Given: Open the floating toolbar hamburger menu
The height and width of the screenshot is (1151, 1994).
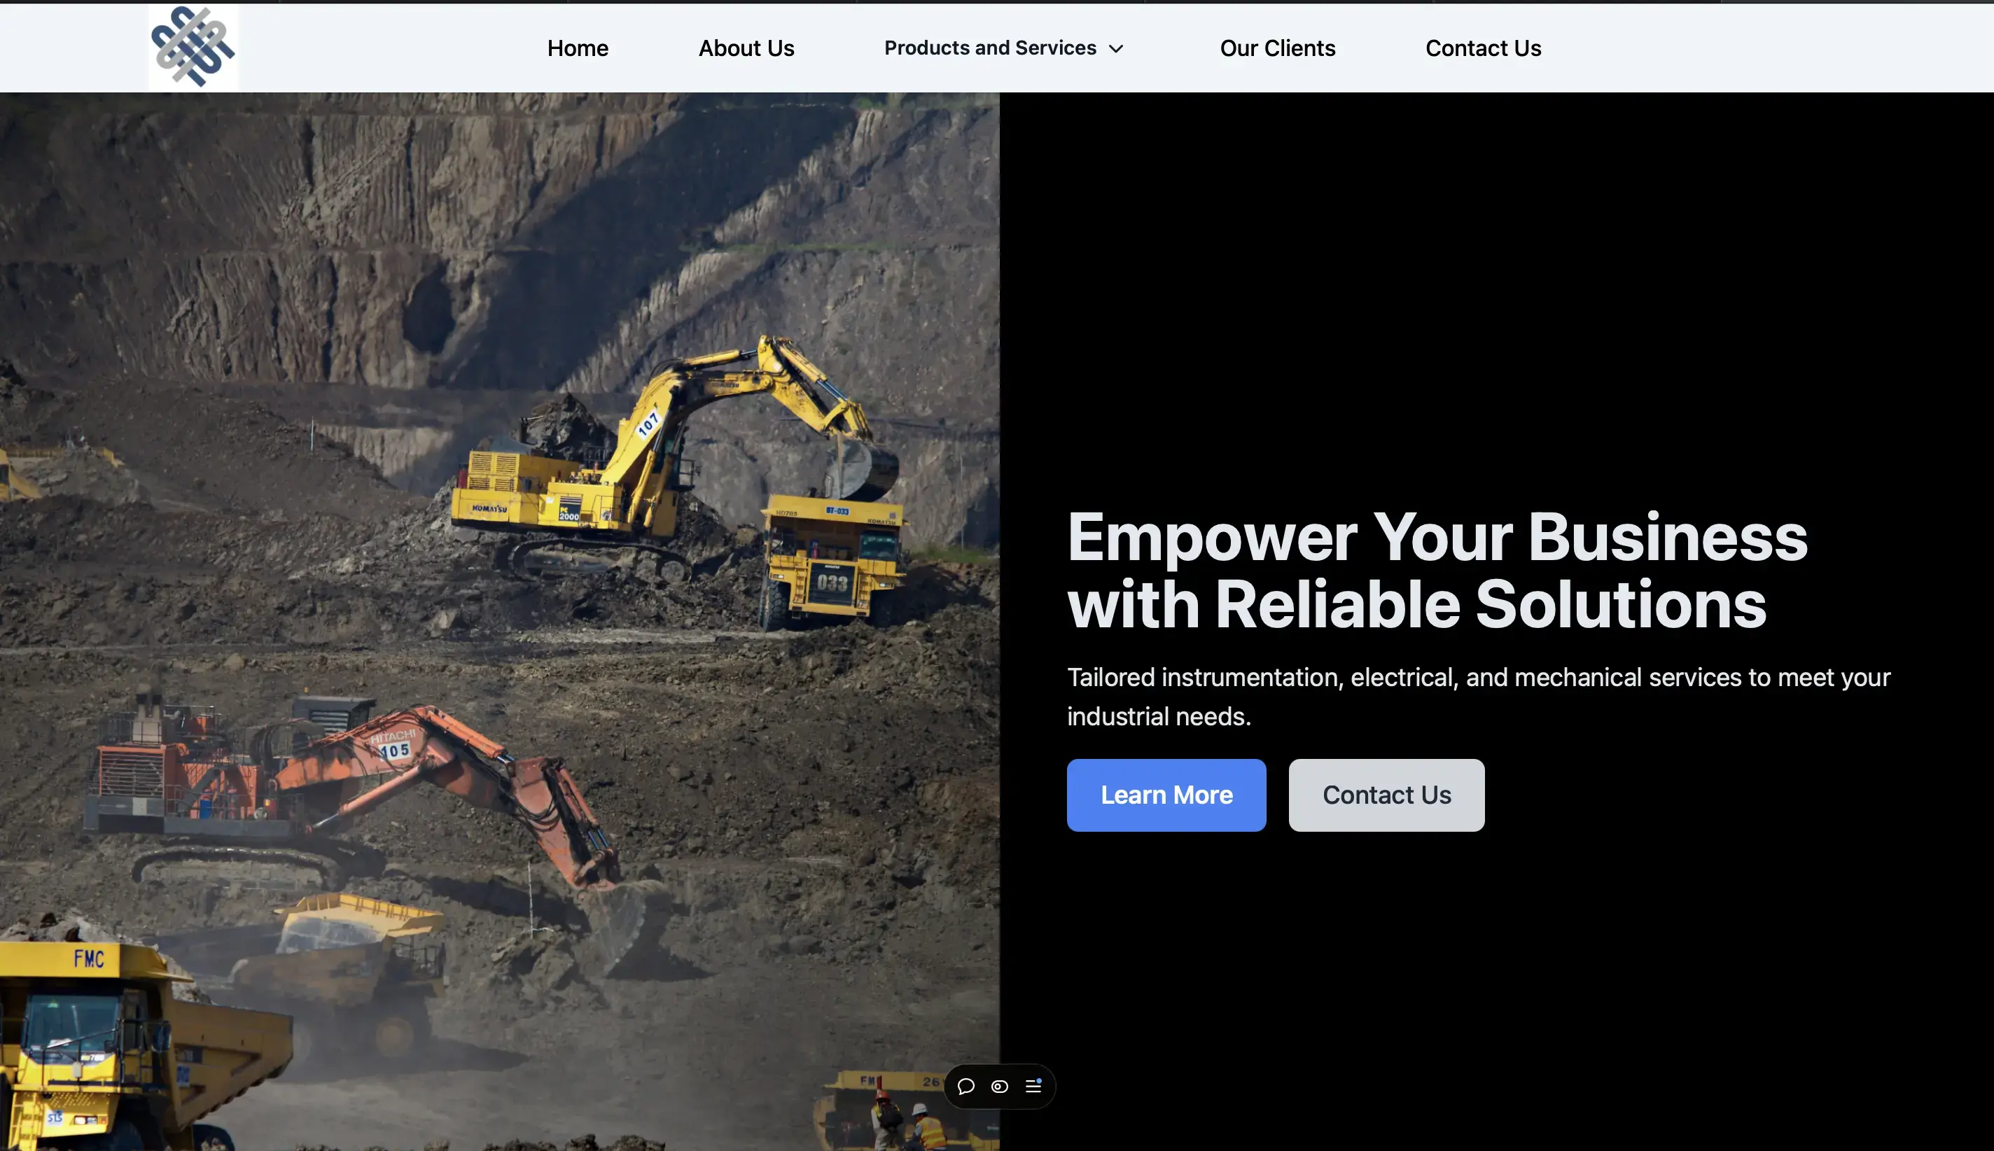Looking at the screenshot, I should point(1032,1087).
